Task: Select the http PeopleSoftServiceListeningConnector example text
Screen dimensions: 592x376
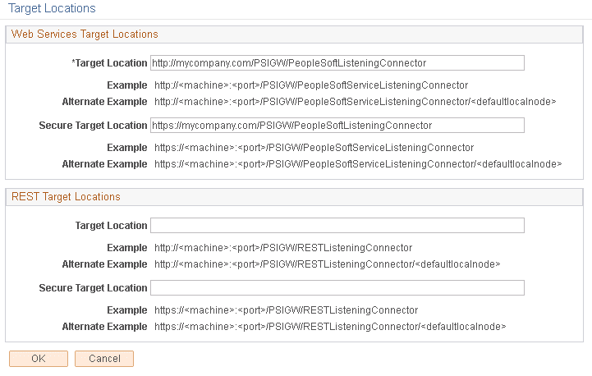Action: click(311, 85)
